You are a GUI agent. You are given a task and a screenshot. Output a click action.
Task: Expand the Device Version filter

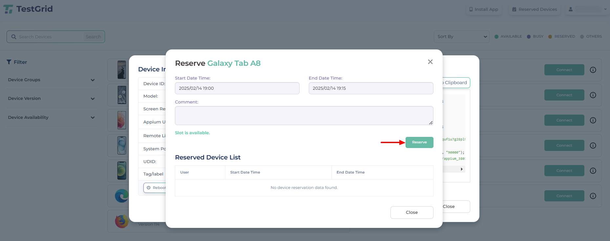click(52, 99)
